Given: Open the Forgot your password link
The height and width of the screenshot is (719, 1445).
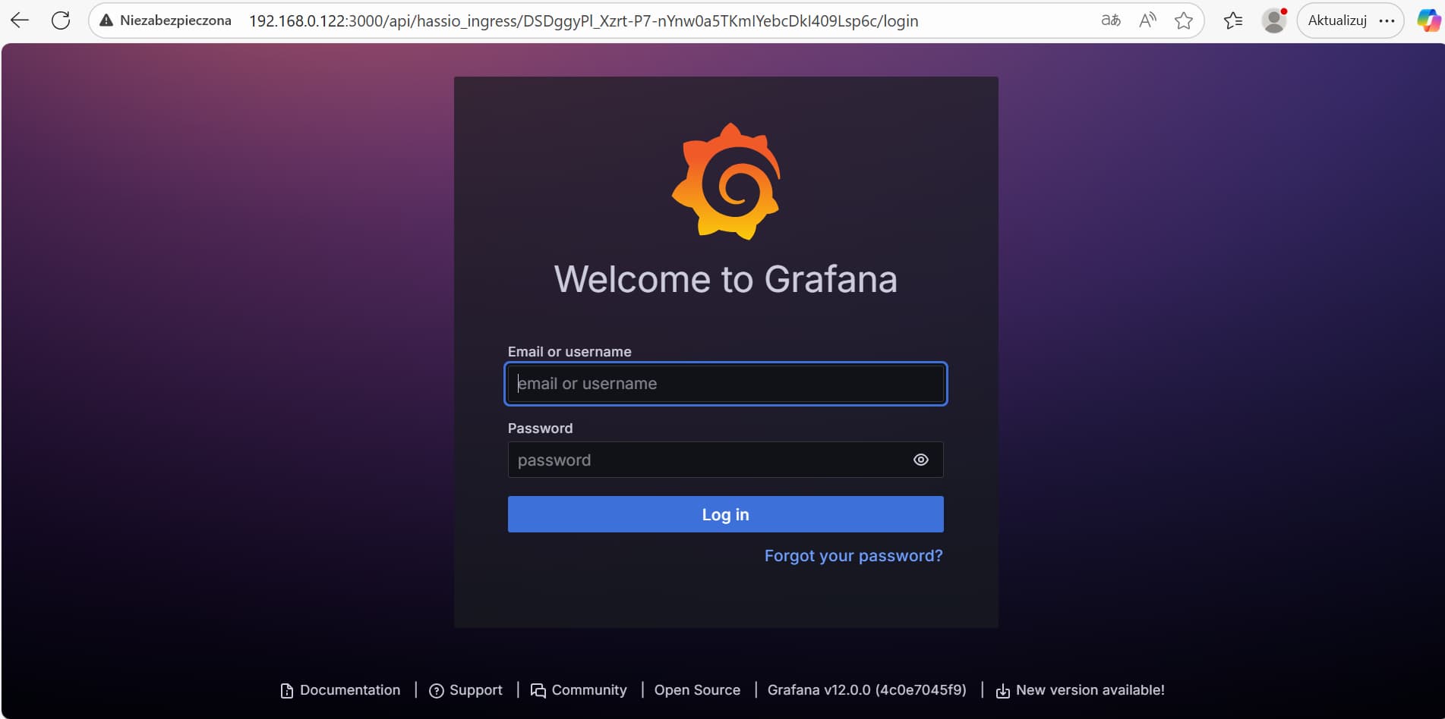Looking at the screenshot, I should [x=853, y=556].
